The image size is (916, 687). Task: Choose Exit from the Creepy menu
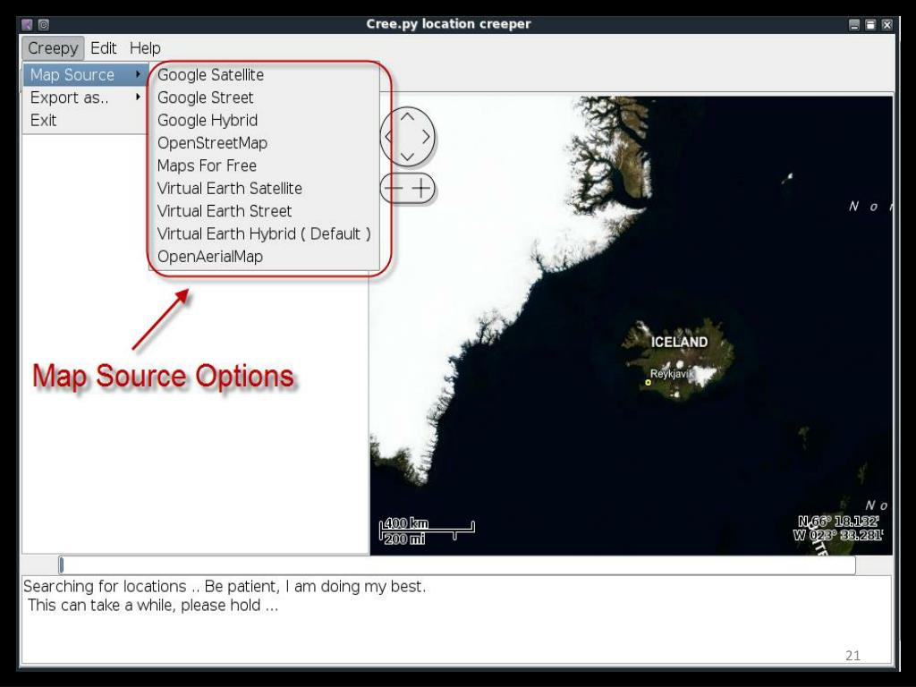pyautogui.click(x=85, y=121)
